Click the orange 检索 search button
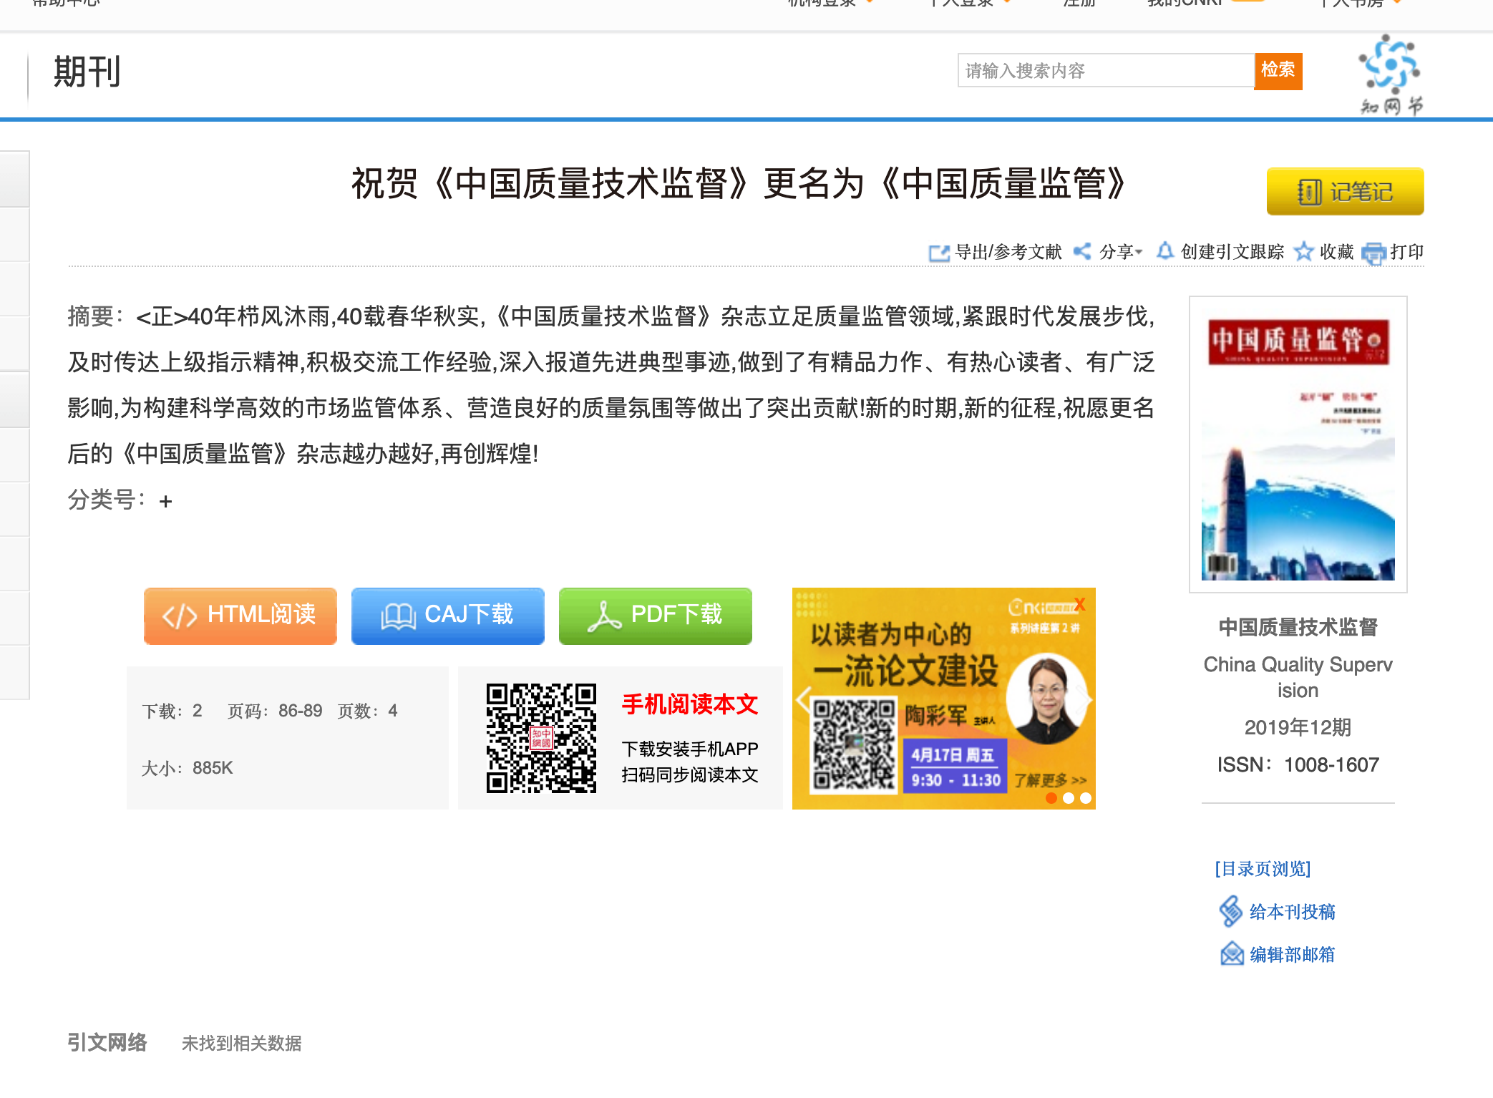This screenshot has height=1098, width=1493. pos(1278,71)
